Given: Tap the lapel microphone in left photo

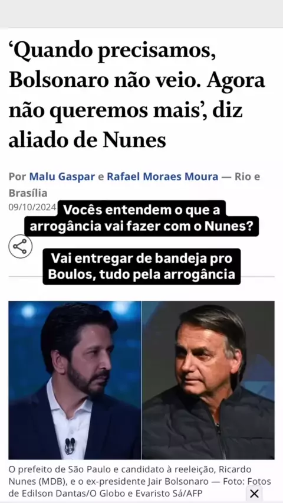Looking at the screenshot, I should pyautogui.click(x=70, y=445).
